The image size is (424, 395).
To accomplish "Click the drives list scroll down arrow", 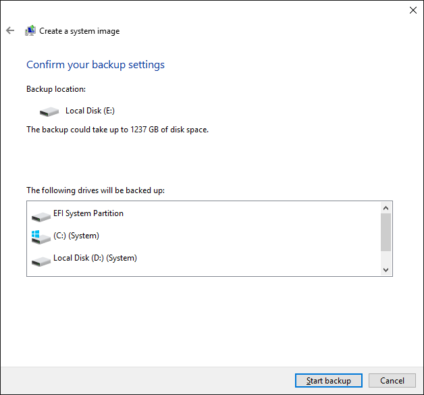I will pos(386,270).
